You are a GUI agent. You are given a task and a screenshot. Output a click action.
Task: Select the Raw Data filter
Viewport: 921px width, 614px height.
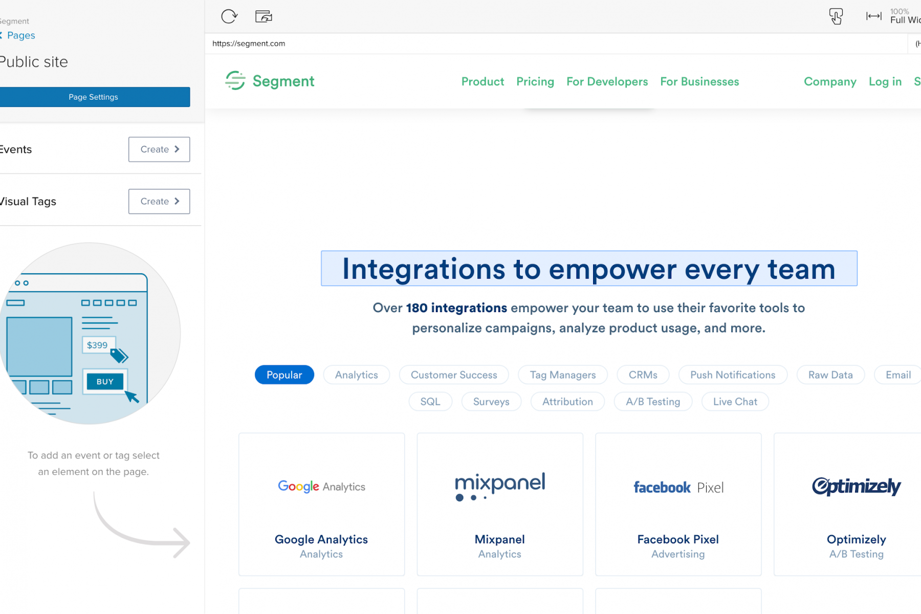(x=830, y=375)
